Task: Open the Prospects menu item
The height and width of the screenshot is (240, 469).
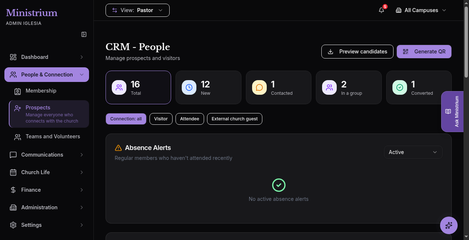Action: [49, 114]
